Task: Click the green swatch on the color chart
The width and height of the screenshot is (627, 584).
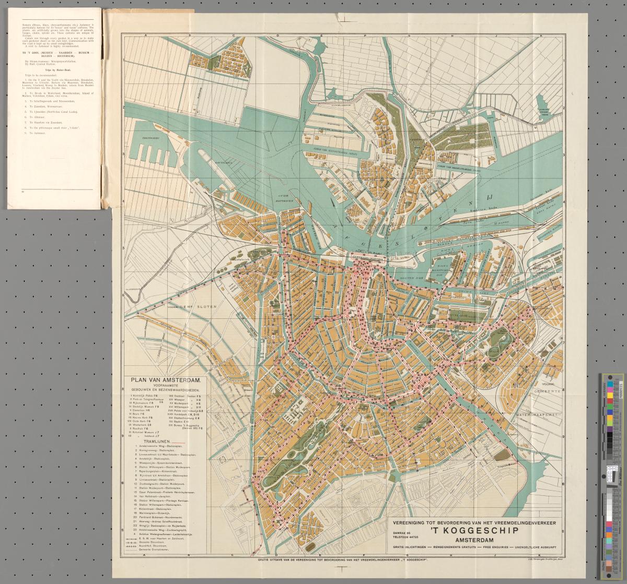Action: coord(610,406)
